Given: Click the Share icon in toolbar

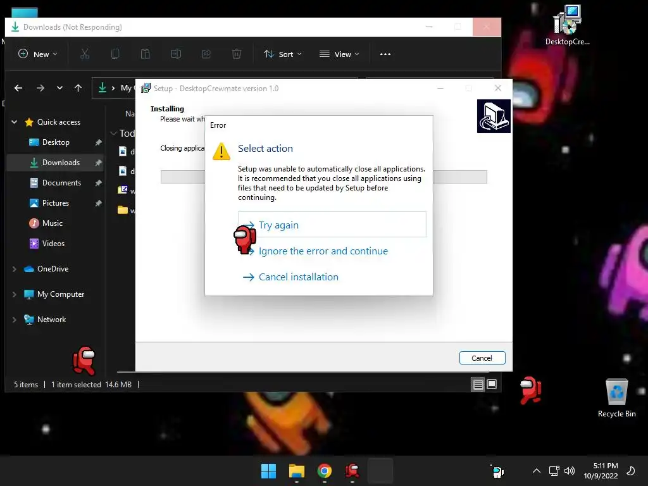Looking at the screenshot, I should [206, 54].
